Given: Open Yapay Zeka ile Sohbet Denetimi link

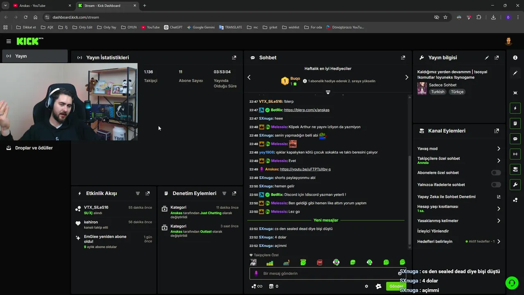Looking at the screenshot, I should [x=459, y=197].
